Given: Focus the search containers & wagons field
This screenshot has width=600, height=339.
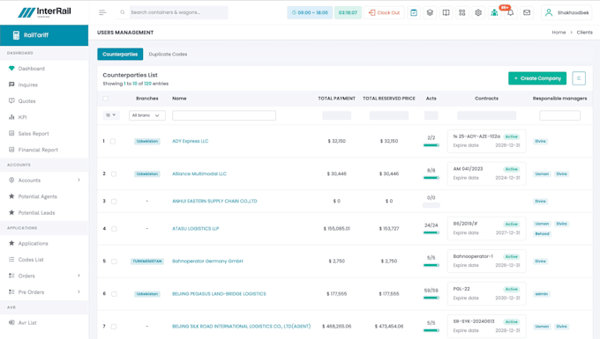Looking at the screenshot, I should pos(178,12).
